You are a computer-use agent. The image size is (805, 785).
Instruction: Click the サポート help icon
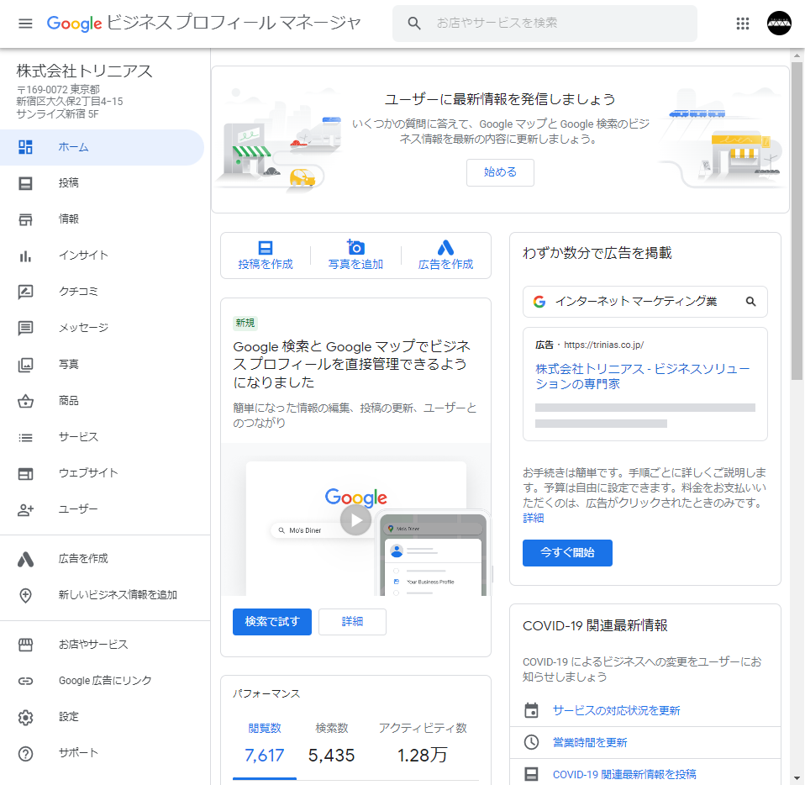pos(26,754)
